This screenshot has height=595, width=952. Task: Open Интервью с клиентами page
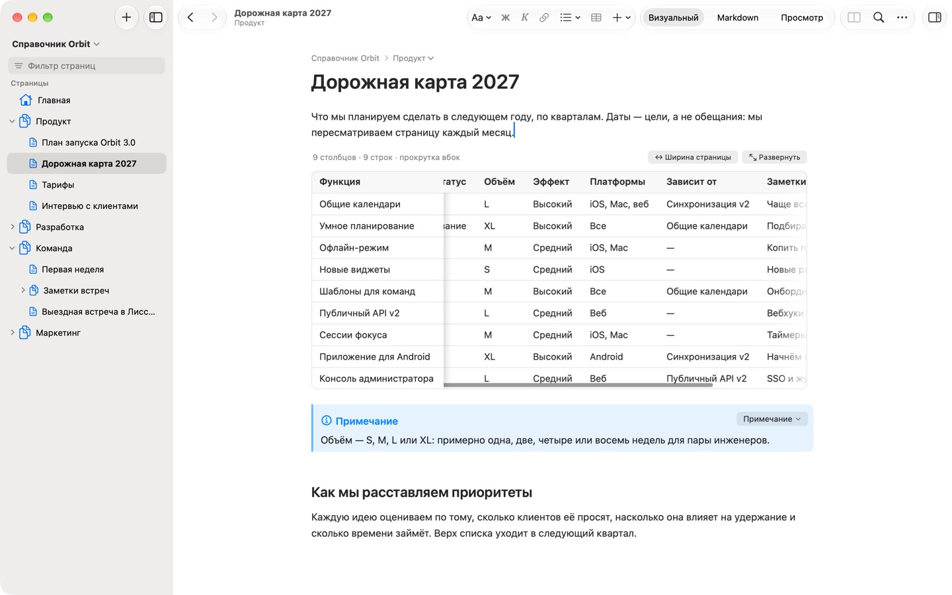pyautogui.click(x=87, y=206)
